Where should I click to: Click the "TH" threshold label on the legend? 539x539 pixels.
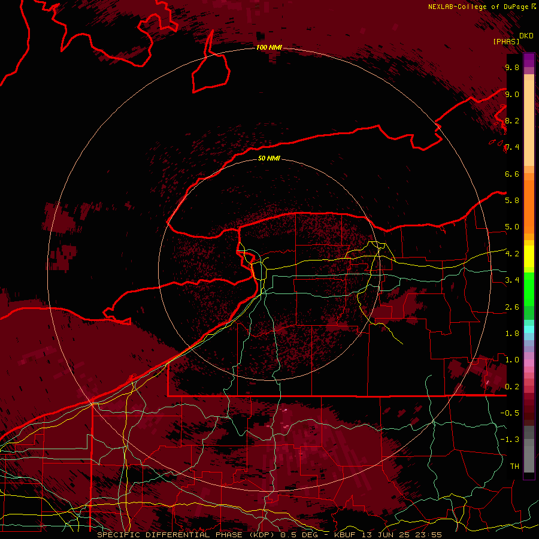pos(514,466)
